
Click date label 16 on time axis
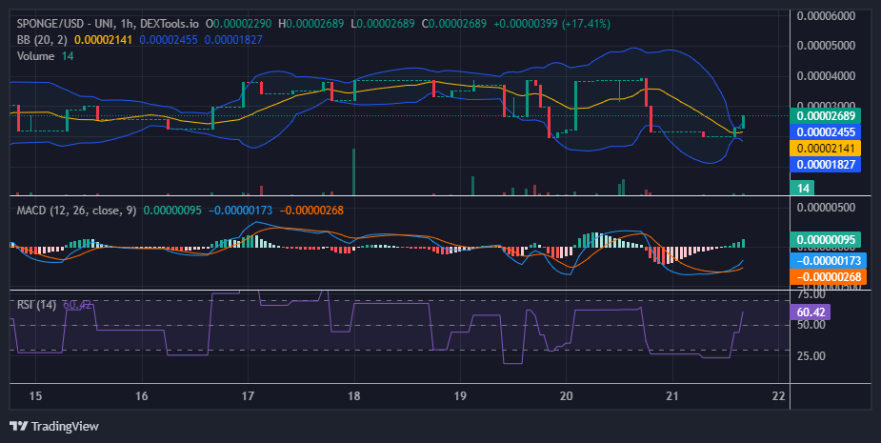tap(142, 396)
